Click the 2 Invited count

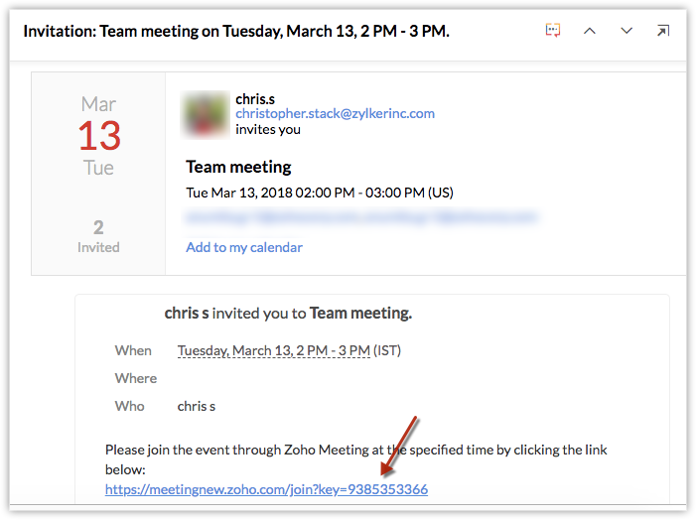98,235
